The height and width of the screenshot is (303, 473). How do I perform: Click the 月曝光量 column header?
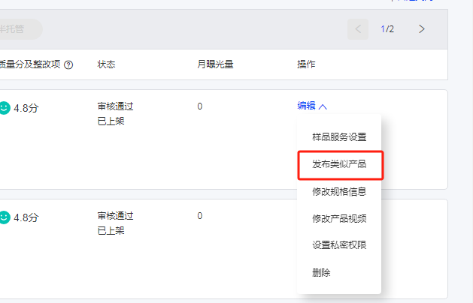click(x=215, y=64)
